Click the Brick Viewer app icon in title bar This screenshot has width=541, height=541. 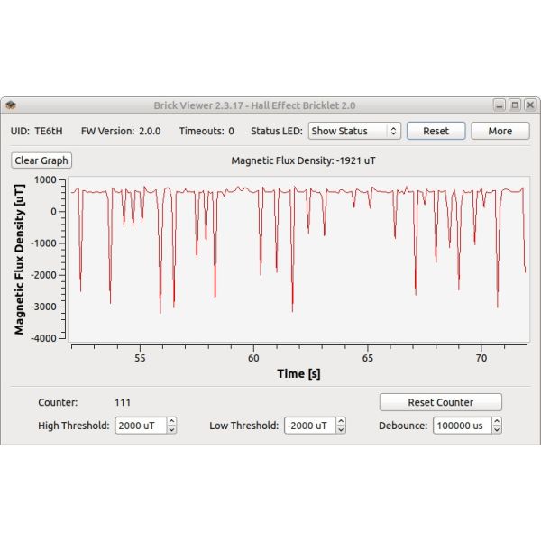[x=11, y=105]
